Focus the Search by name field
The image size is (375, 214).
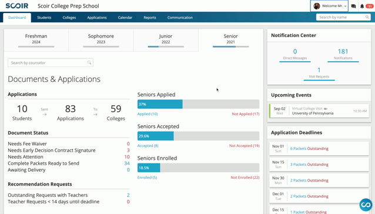[343, 17]
